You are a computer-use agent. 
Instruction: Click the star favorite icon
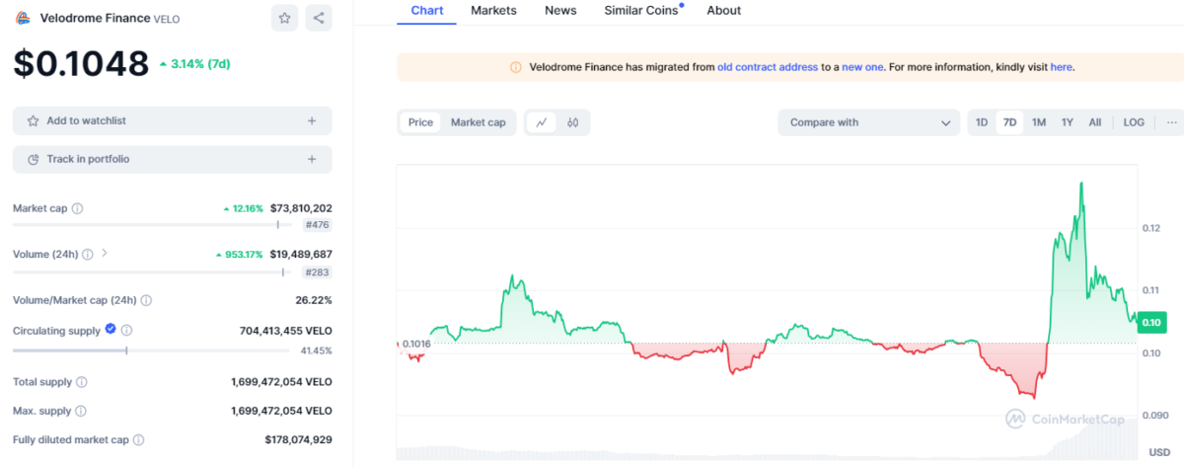(284, 18)
